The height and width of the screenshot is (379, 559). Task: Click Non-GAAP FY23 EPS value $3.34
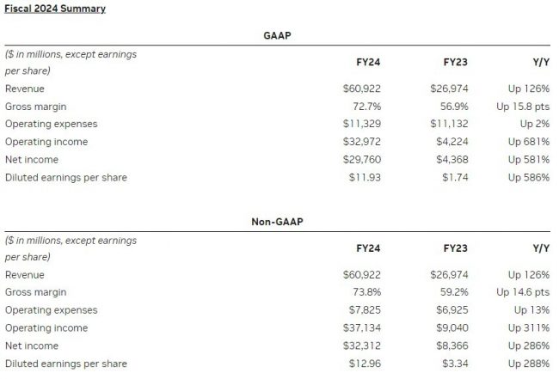tap(455, 364)
